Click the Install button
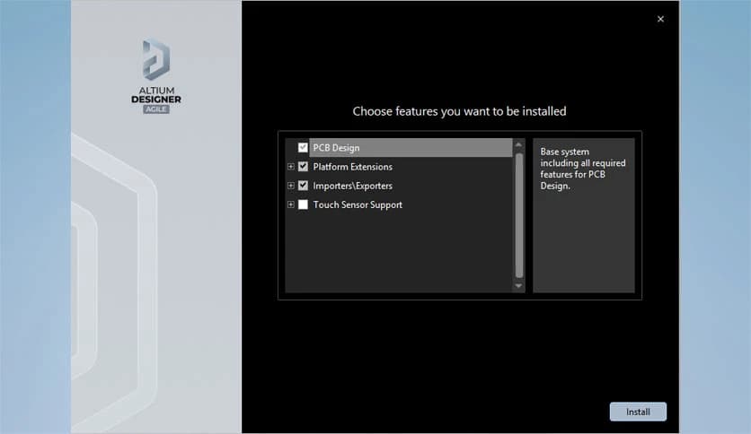This screenshot has width=751, height=434. coord(638,412)
